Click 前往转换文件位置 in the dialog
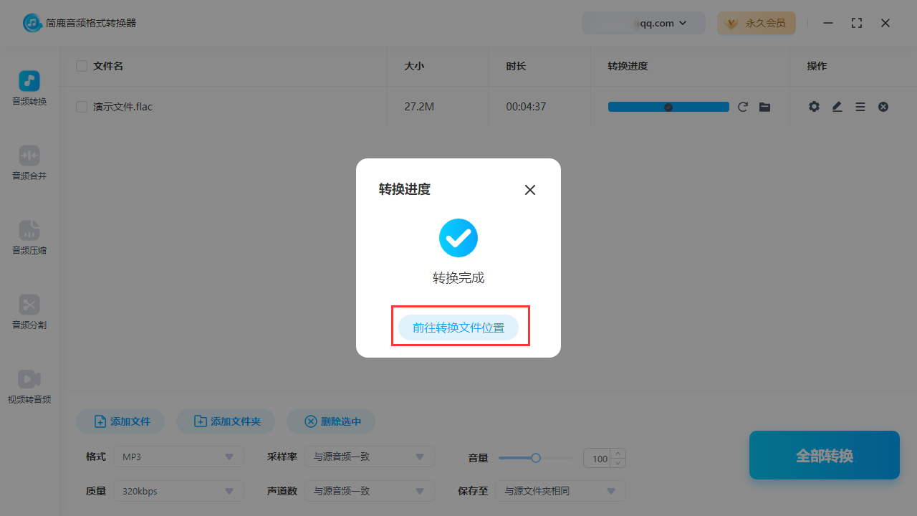Viewport: 917px width, 516px height. 458,327
